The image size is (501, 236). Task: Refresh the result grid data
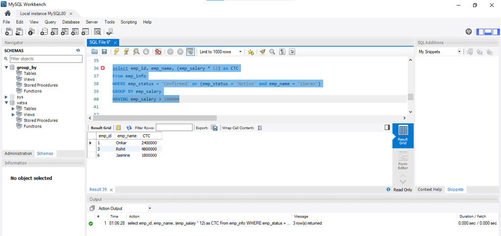129,128
